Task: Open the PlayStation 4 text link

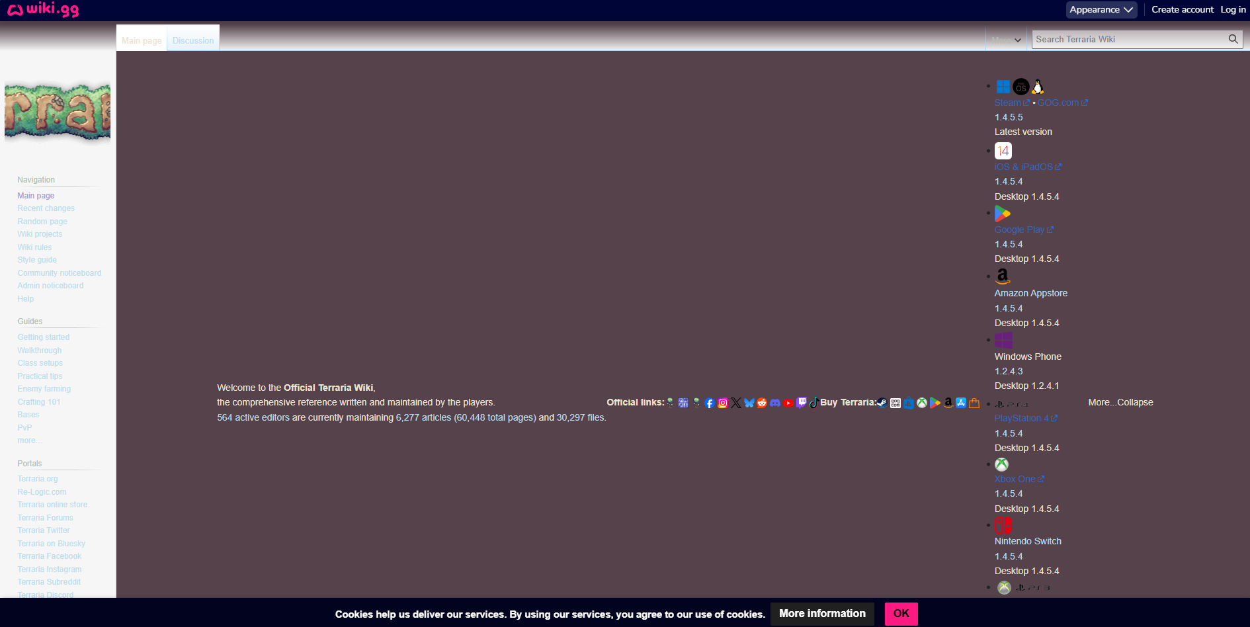Action: pyautogui.click(x=1026, y=418)
